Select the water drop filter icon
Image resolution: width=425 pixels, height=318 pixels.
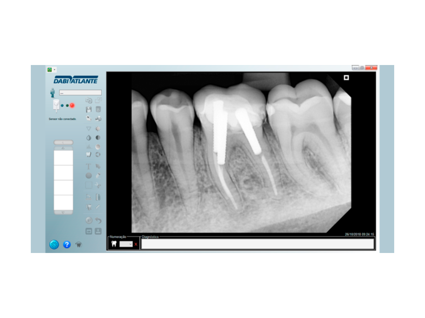point(89,138)
